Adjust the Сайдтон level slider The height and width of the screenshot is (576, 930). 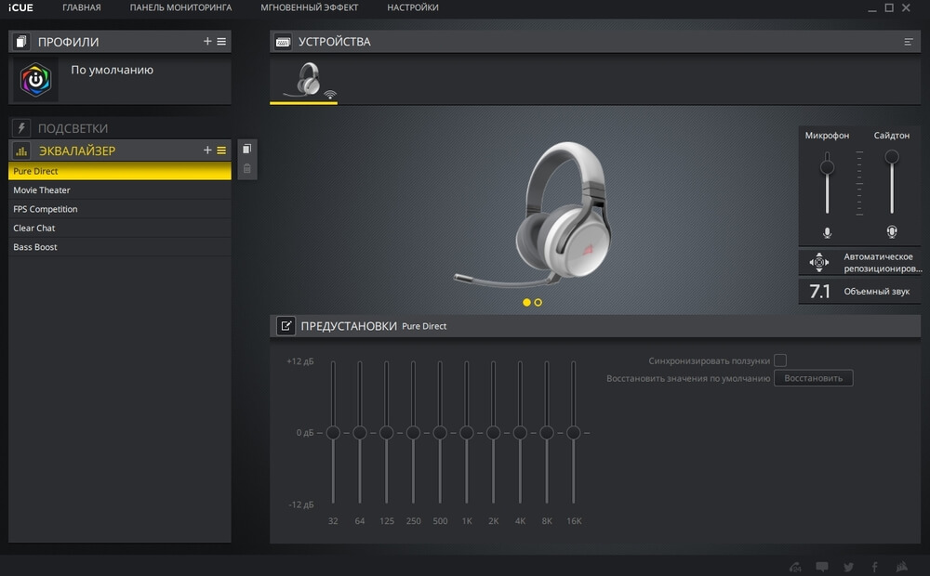(892, 157)
